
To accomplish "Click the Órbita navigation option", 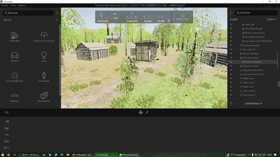I will tap(116, 18).
